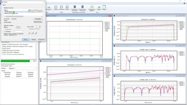Choose the Страницы radio button
Screen dimensions: 187x105
pos(5,32)
